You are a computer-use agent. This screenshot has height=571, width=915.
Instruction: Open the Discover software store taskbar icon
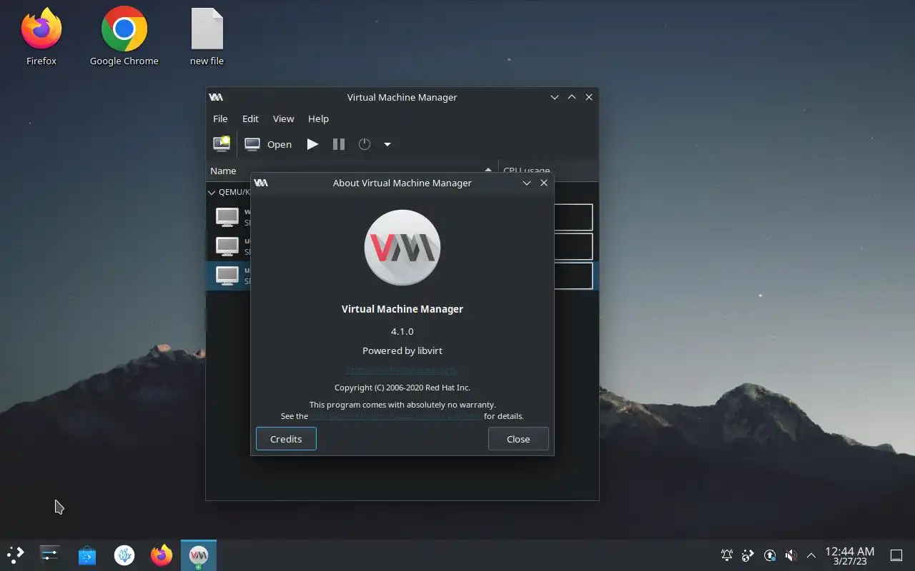pyautogui.click(x=87, y=555)
